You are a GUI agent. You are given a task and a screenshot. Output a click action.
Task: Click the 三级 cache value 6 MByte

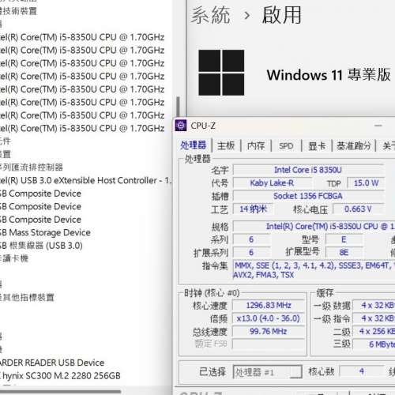click(374, 344)
